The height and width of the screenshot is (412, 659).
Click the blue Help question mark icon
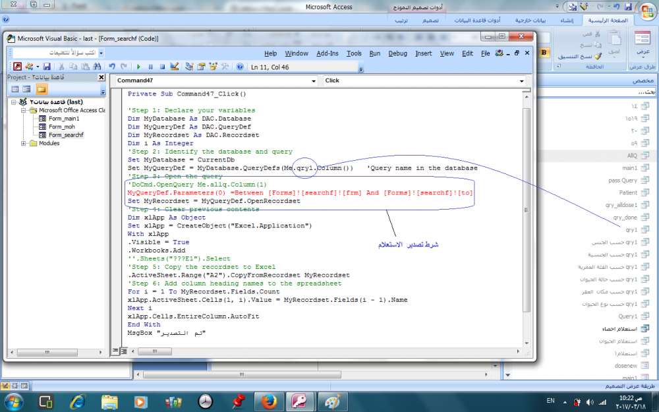(x=240, y=67)
